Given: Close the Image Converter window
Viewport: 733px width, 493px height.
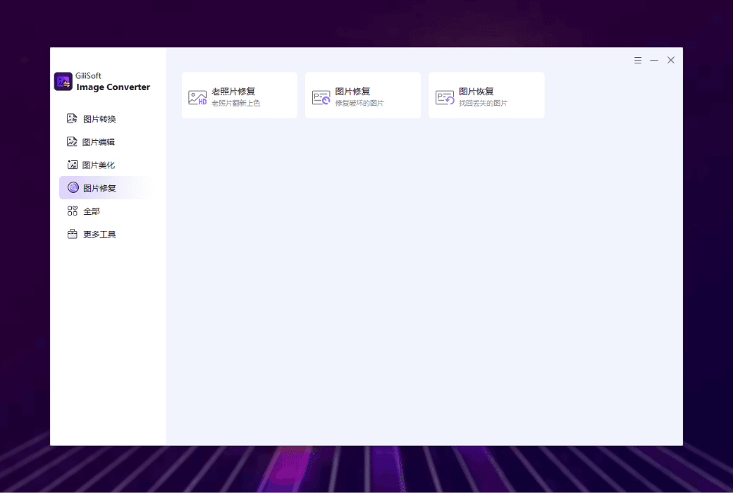Looking at the screenshot, I should [x=671, y=61].
